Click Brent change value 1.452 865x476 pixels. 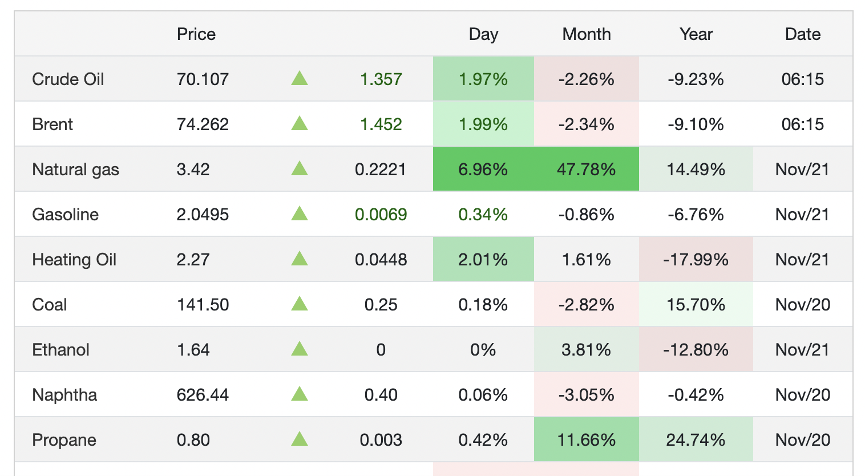click(x=381, y=124)
